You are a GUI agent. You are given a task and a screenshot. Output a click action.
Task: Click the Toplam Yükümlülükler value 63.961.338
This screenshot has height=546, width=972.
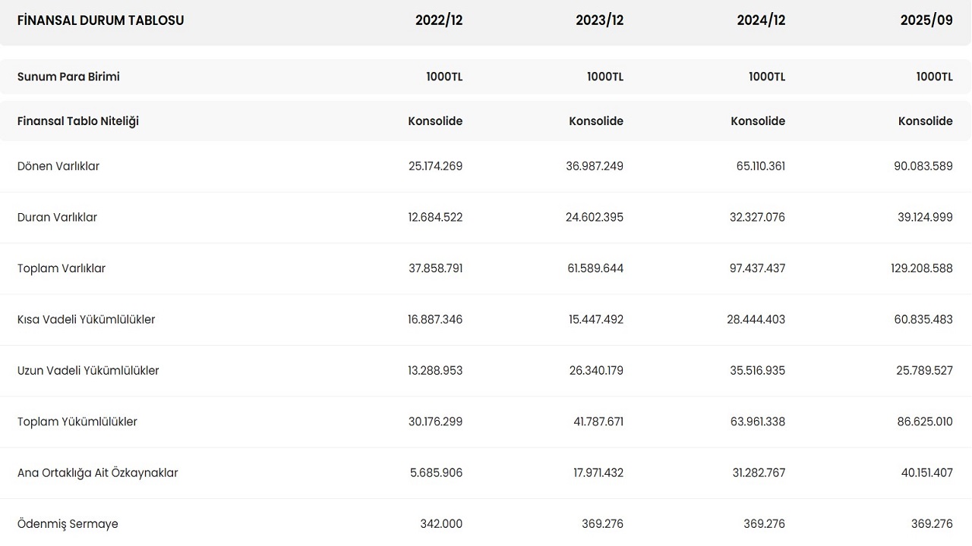(x=757, y=422)
